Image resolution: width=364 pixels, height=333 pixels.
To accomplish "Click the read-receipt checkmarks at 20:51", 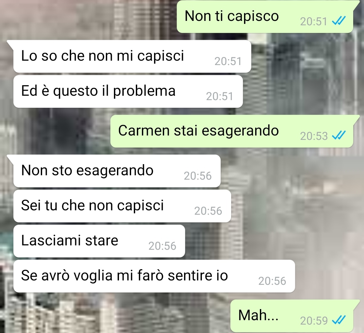I will pos(339,21).
